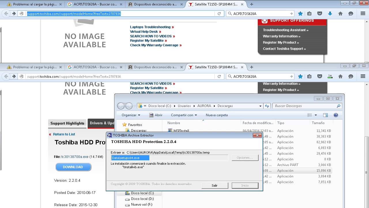Click the blue DOWNLOAD button
369x208 pixels.
[73, 167]
